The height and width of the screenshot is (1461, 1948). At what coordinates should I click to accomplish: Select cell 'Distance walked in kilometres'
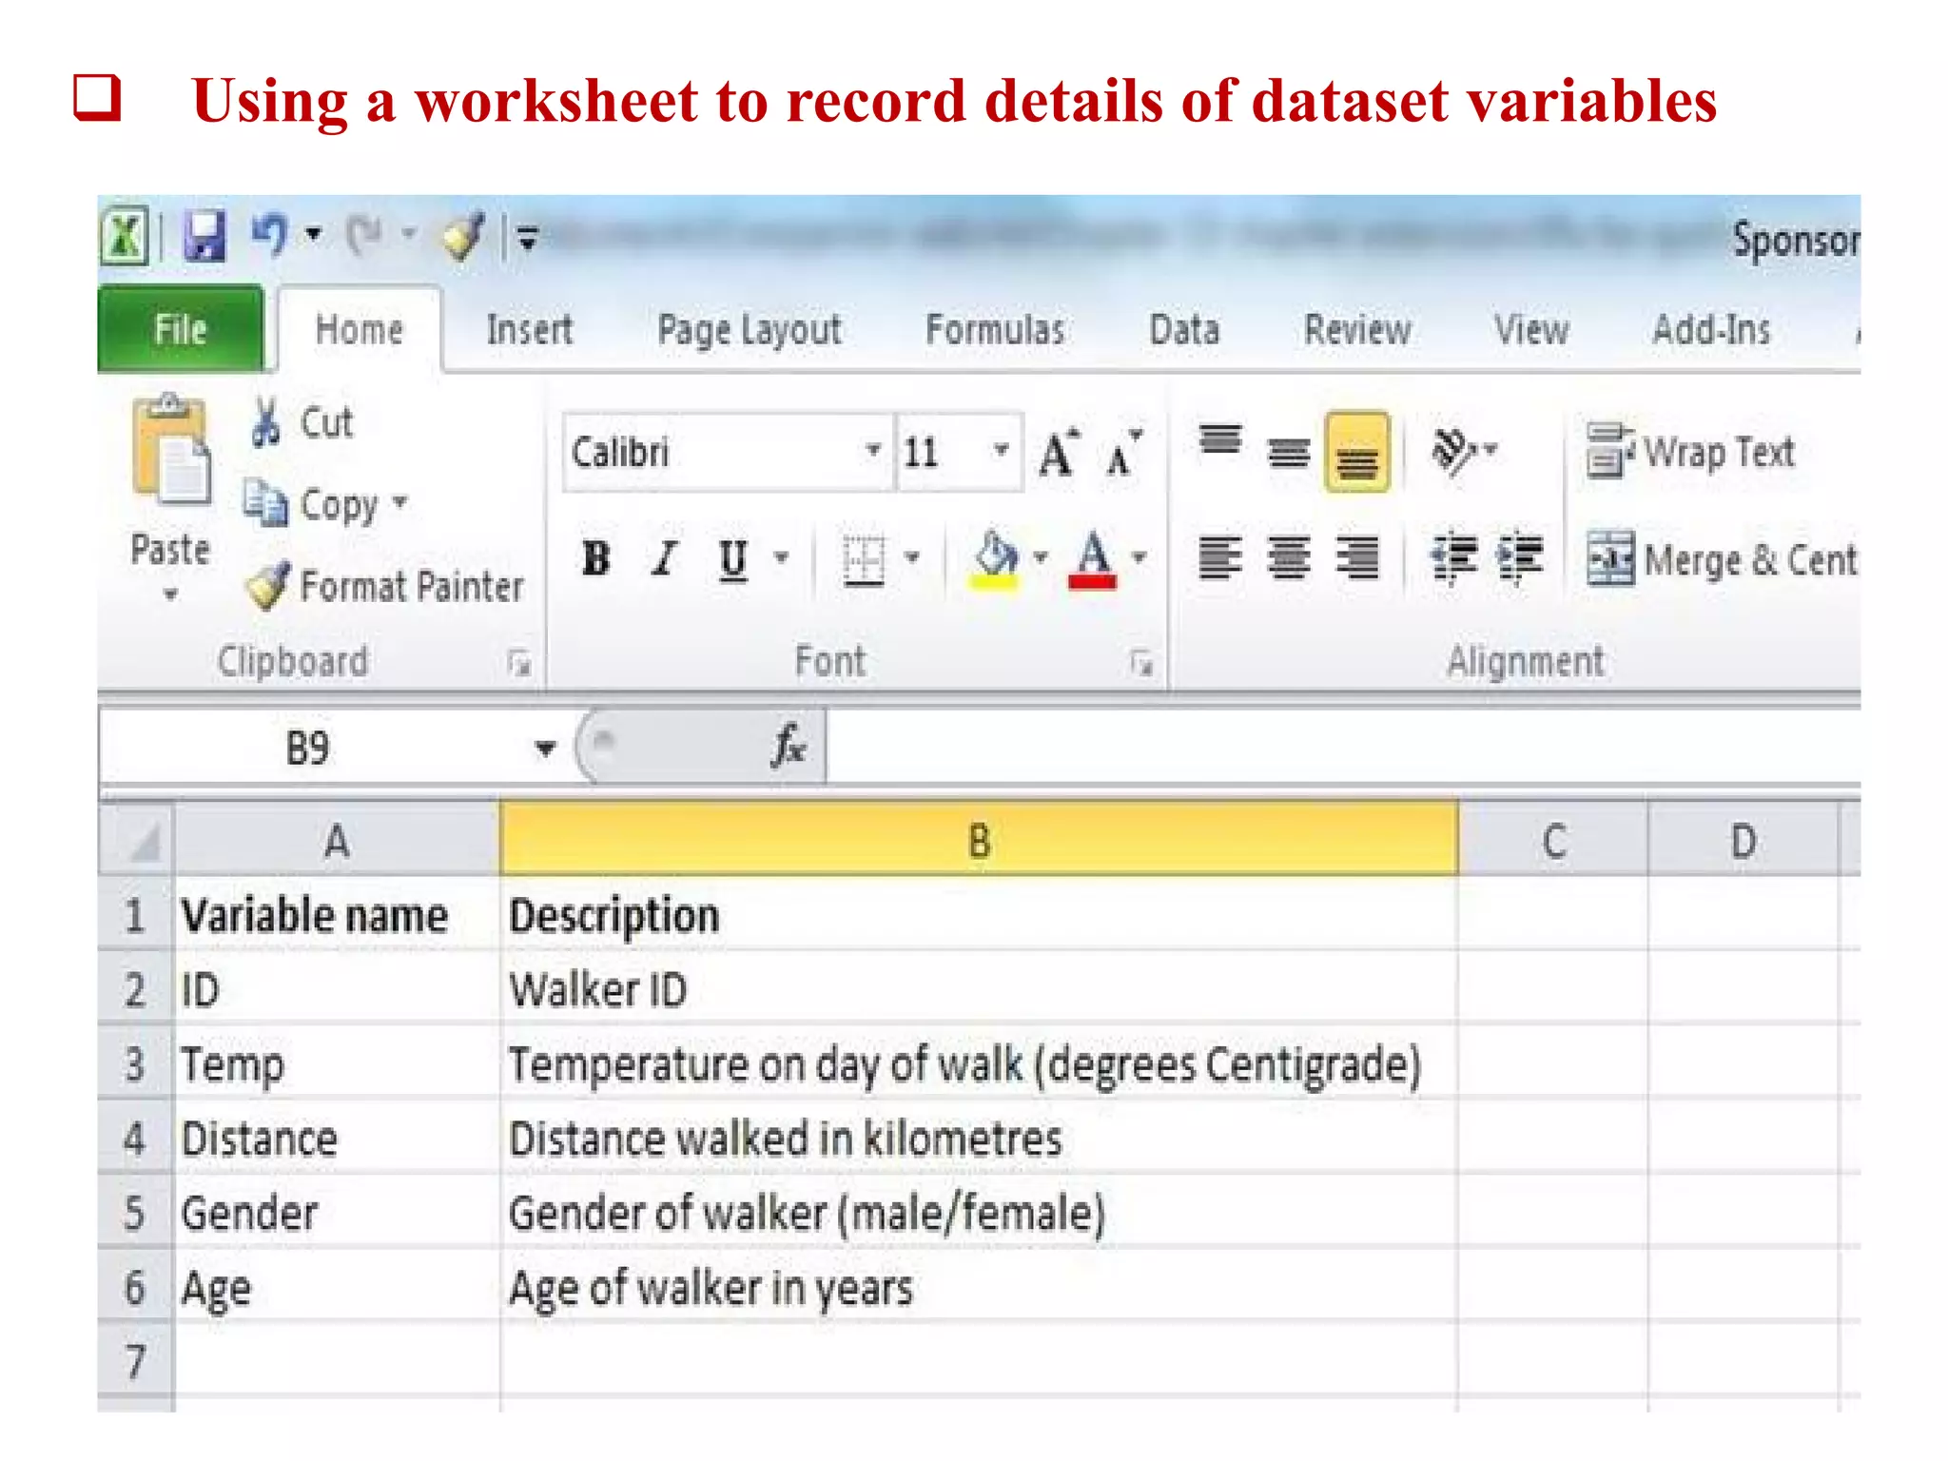pos(980,1139)
